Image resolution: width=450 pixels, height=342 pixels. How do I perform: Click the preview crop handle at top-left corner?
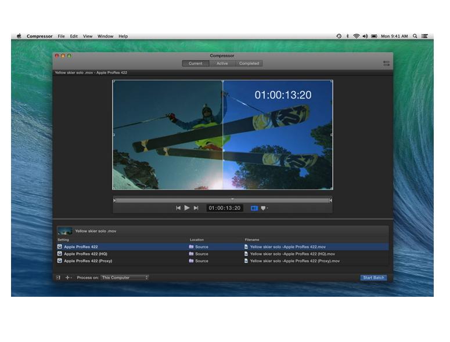tap(114, 81)
